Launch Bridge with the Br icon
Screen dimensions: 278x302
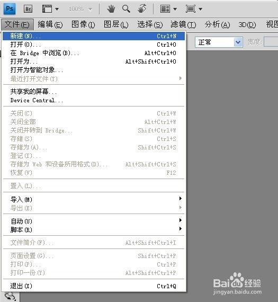coord(28,9)
